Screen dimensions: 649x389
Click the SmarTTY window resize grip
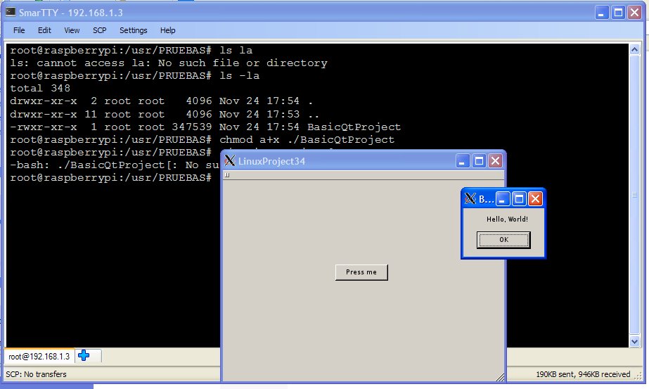click(639, 376)
